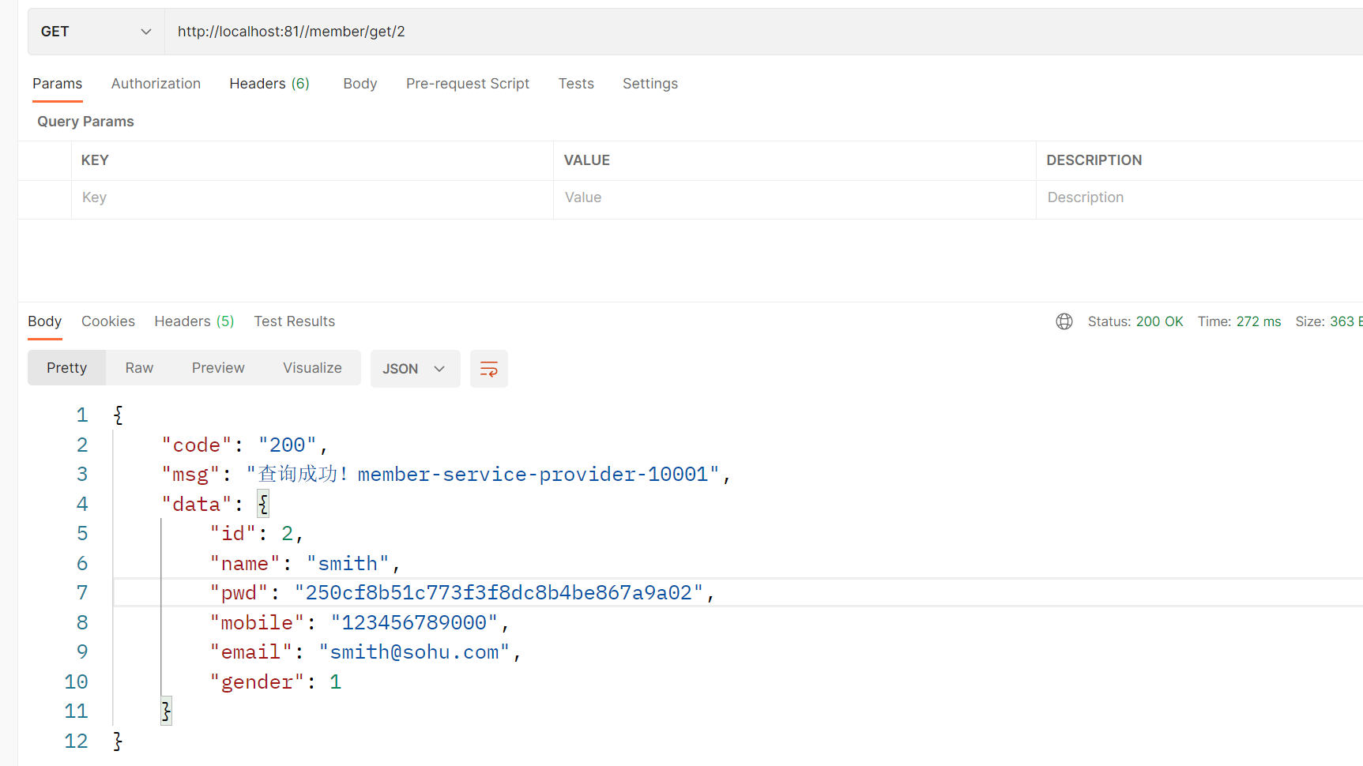The image size is (1363, 766).
Task: Open the GET method dropdown
Action: pyautogui.click(x=96, y=32)
